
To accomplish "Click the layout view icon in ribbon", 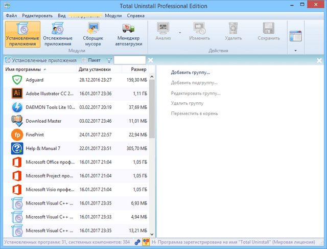I will (295, 35).
